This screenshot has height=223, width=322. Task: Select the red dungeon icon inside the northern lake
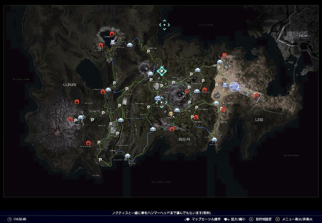pyautogui.click(x=112, y=34)
